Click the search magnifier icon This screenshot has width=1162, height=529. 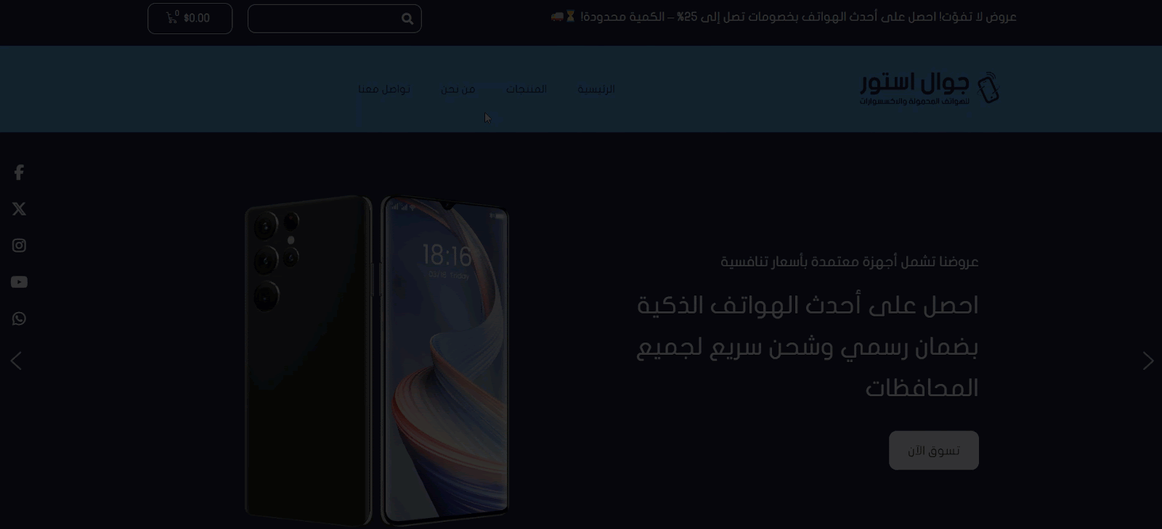[407, 19]
